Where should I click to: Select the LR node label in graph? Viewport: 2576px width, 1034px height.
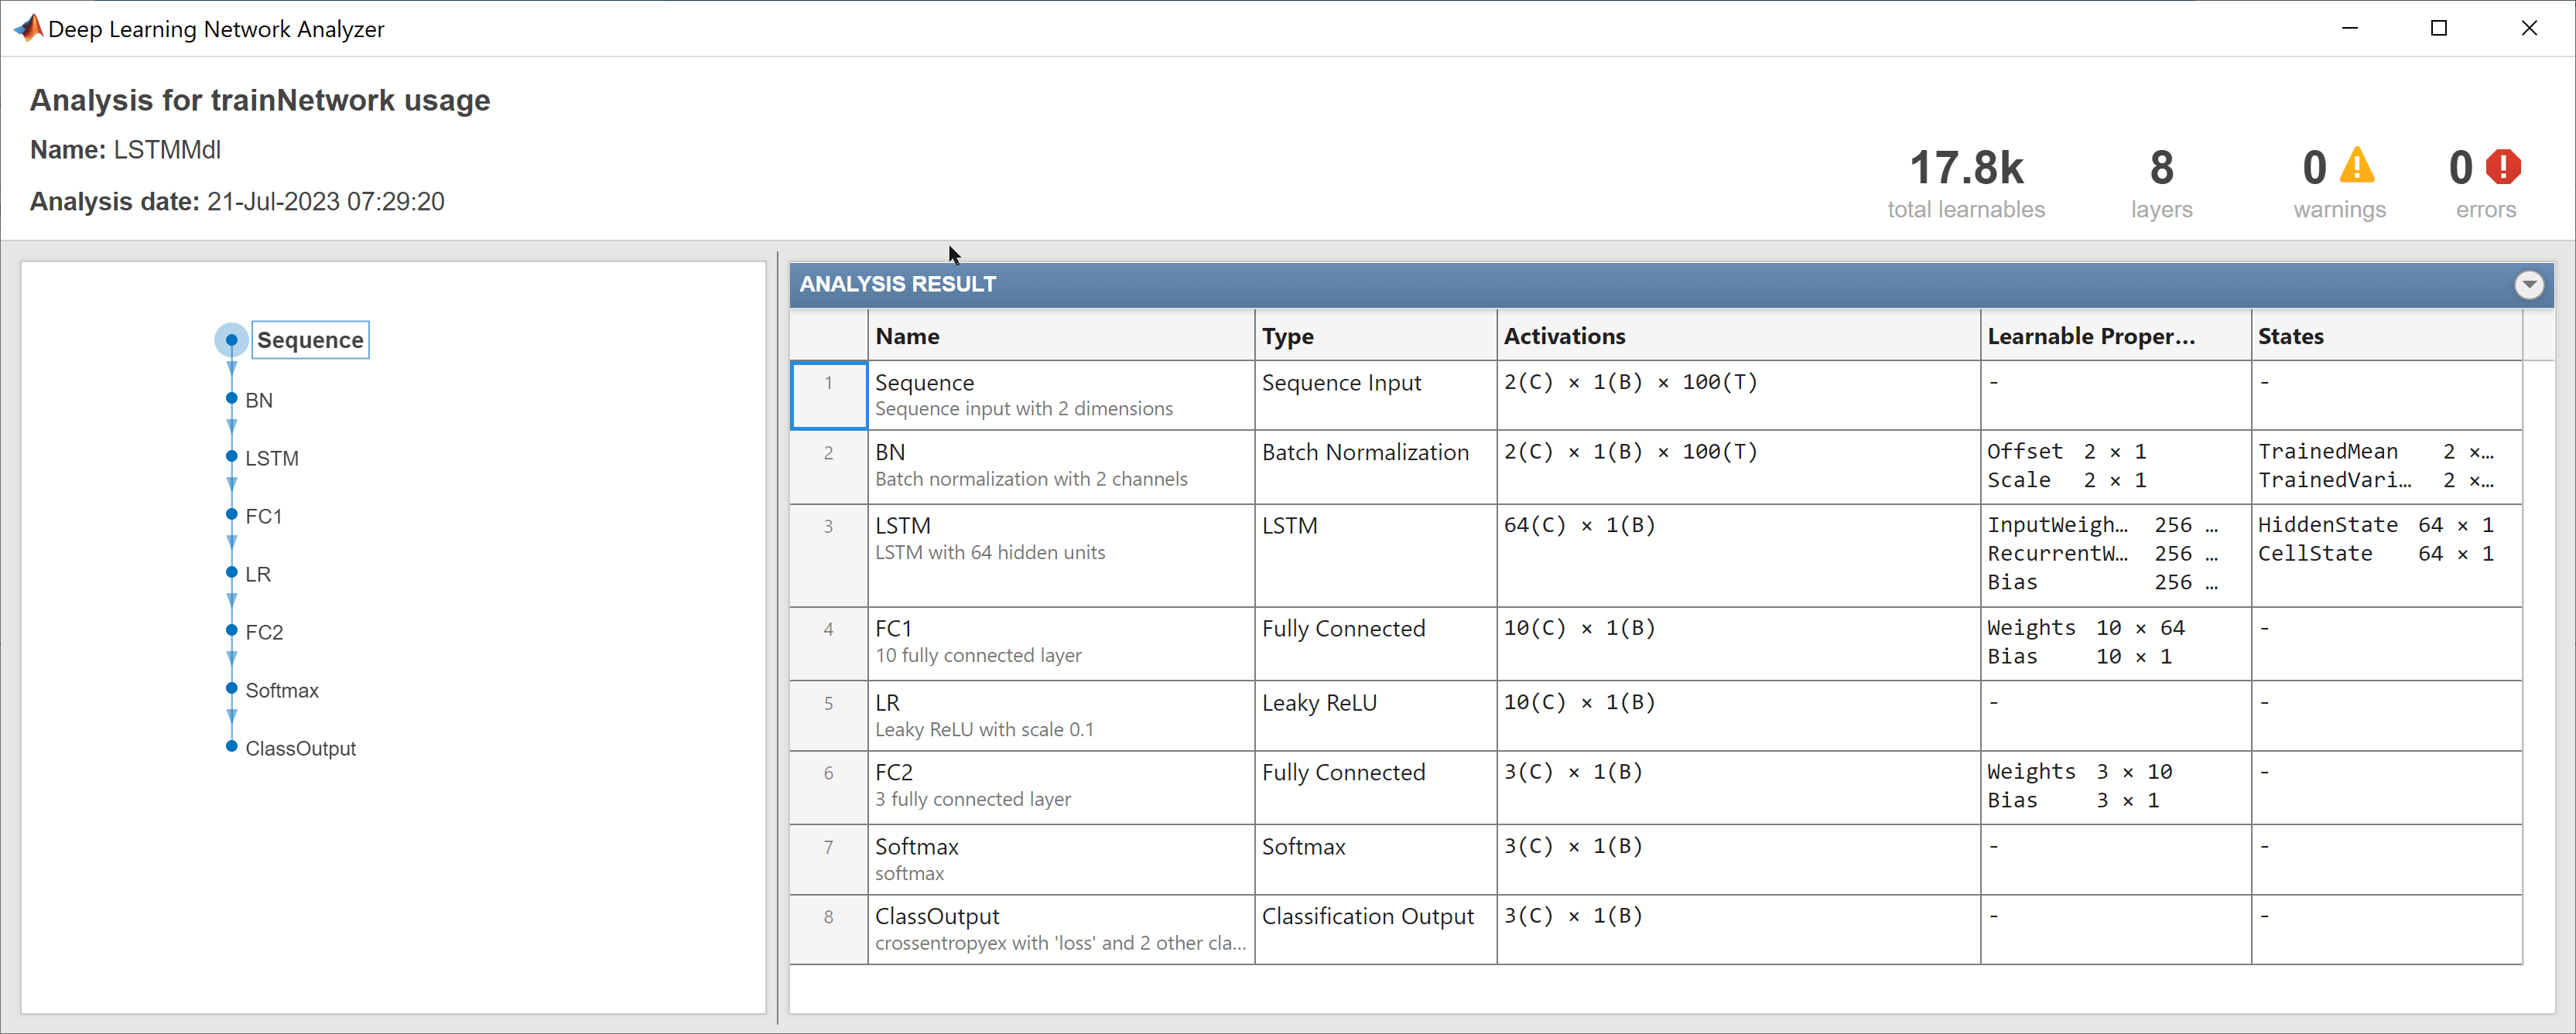pos(258,575)
